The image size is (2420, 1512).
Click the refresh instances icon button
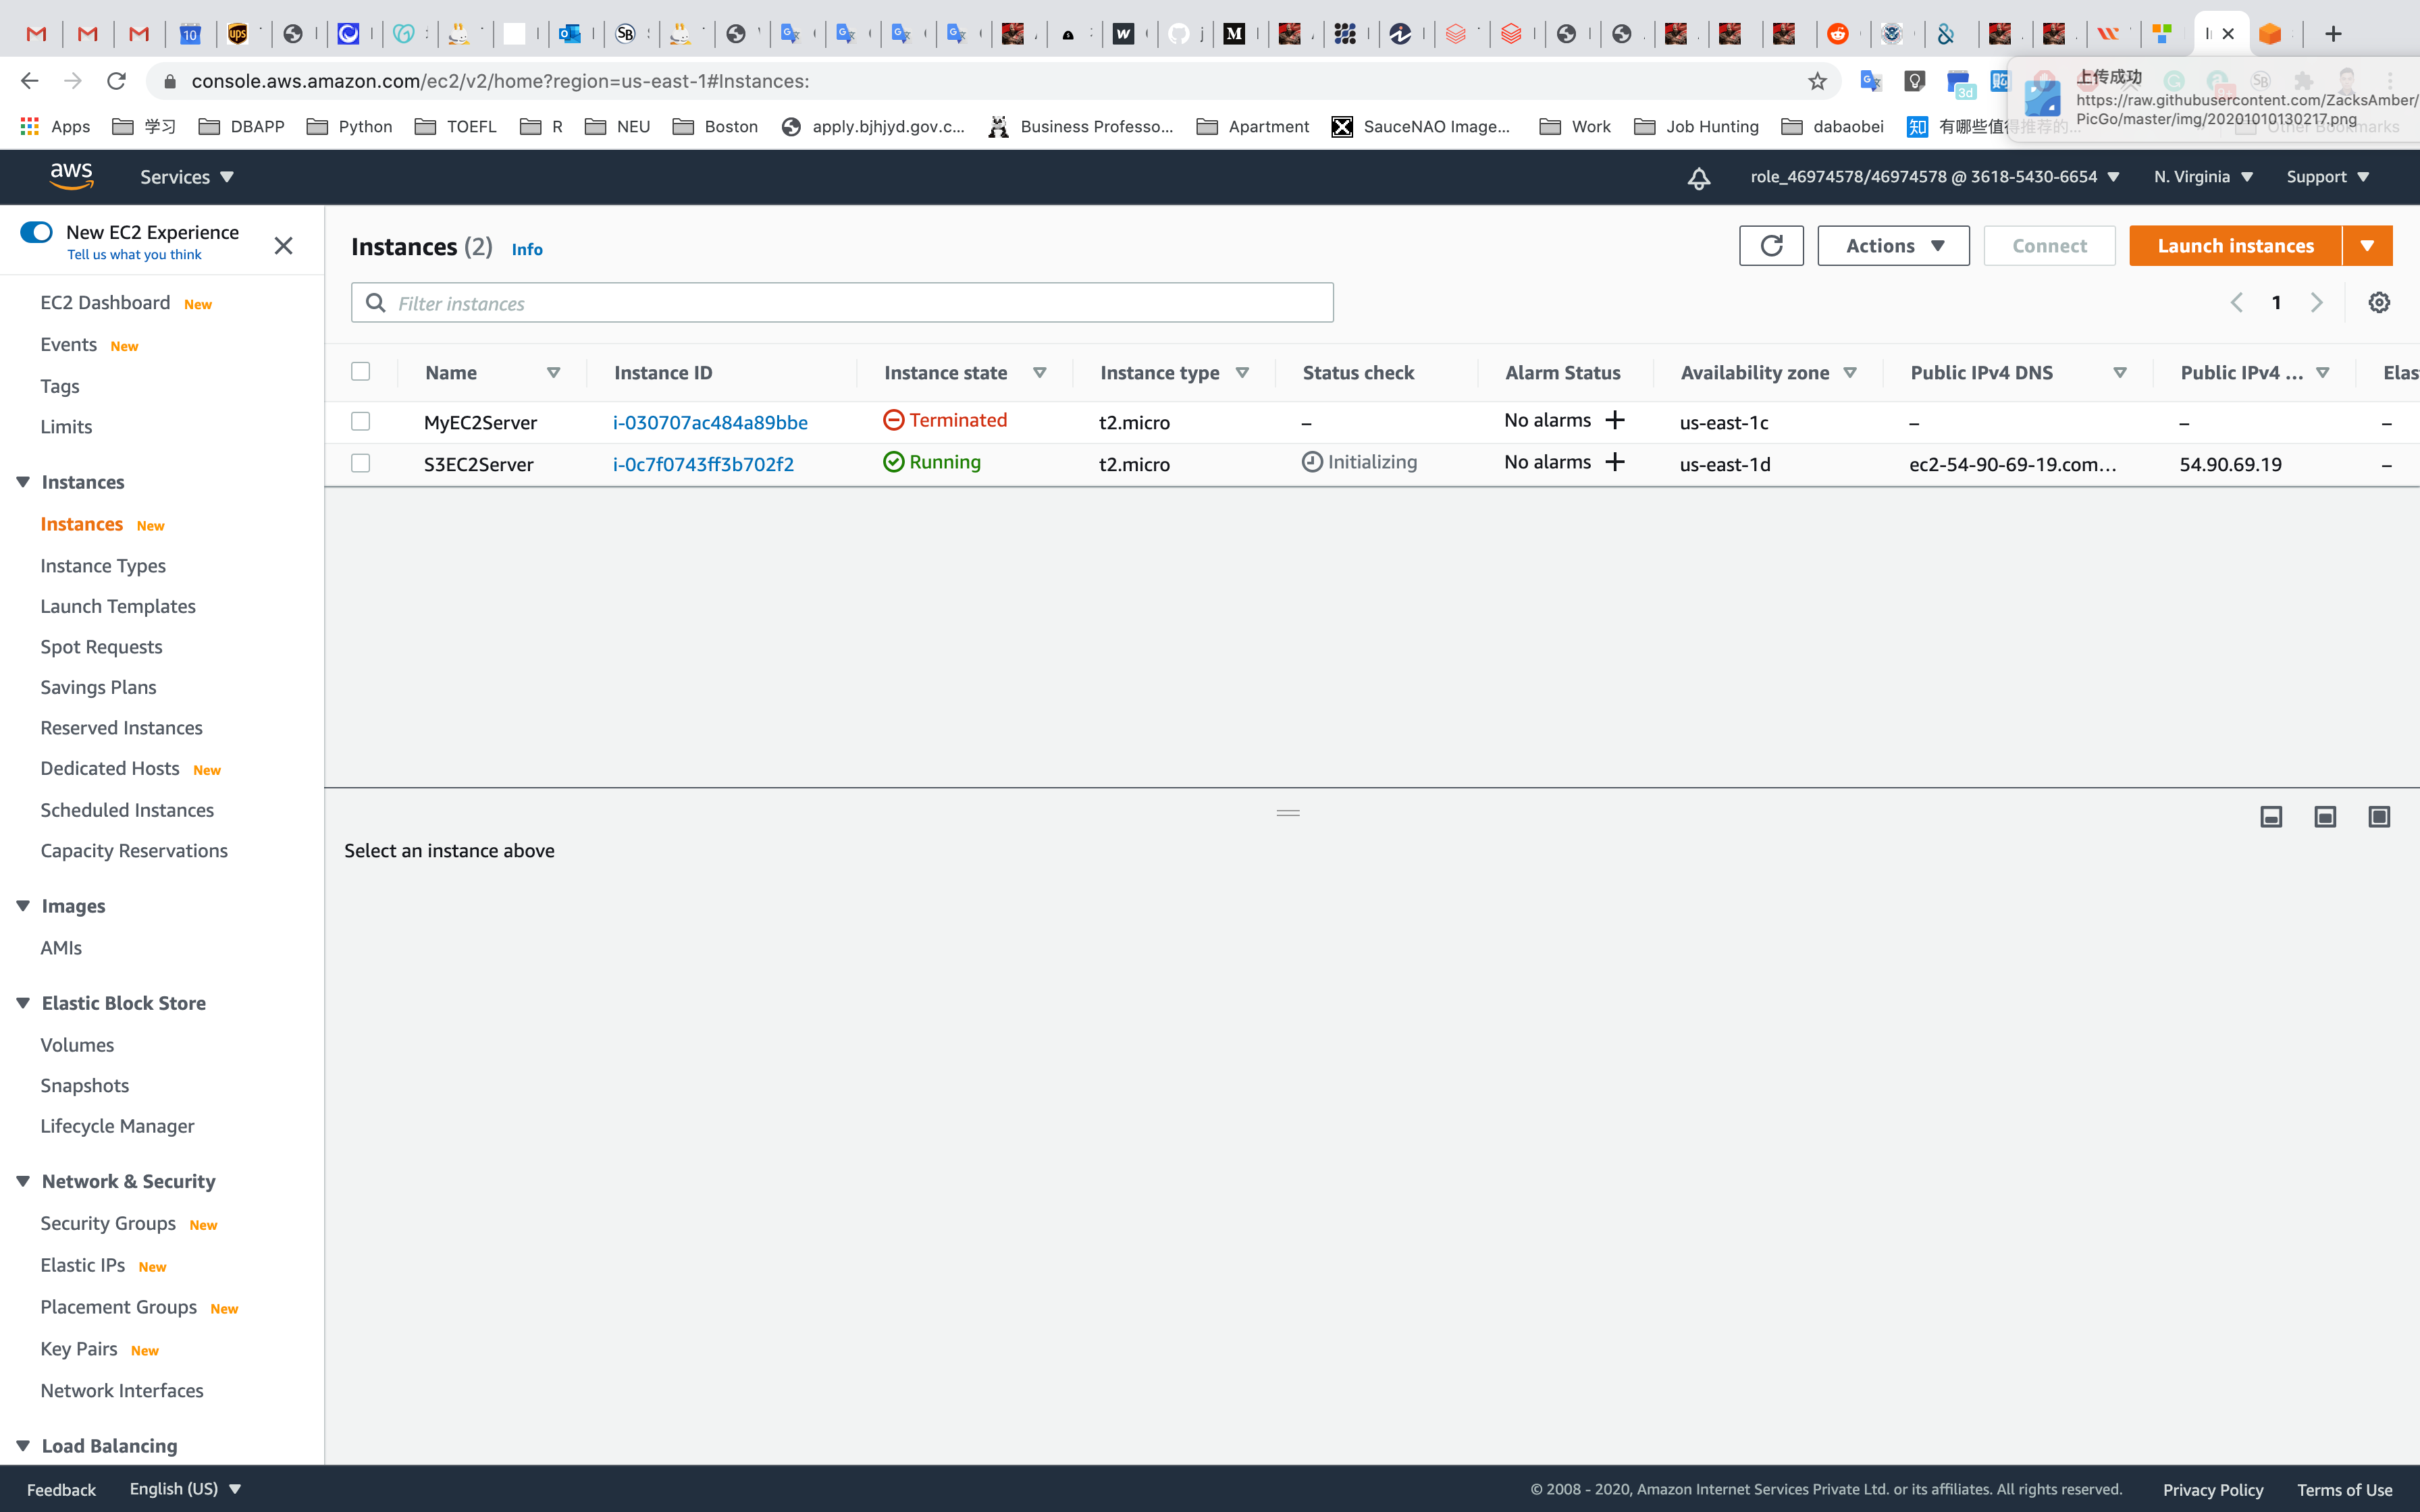click(x=1771, y=246)
